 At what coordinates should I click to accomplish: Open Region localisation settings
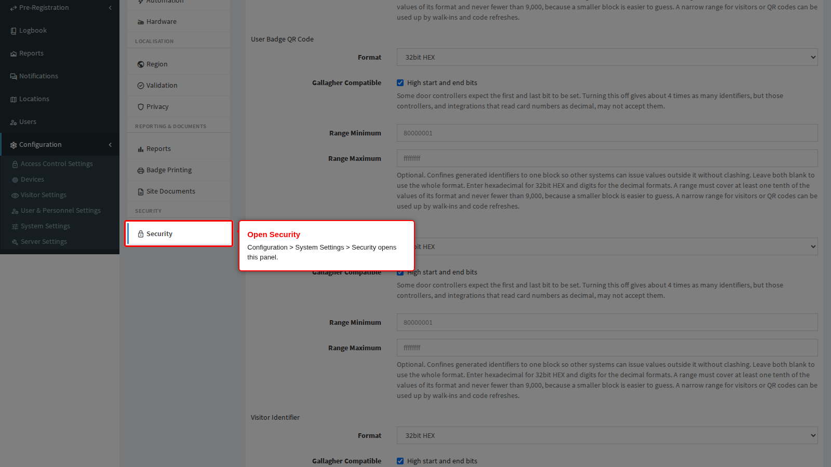(x=179, y=64)
